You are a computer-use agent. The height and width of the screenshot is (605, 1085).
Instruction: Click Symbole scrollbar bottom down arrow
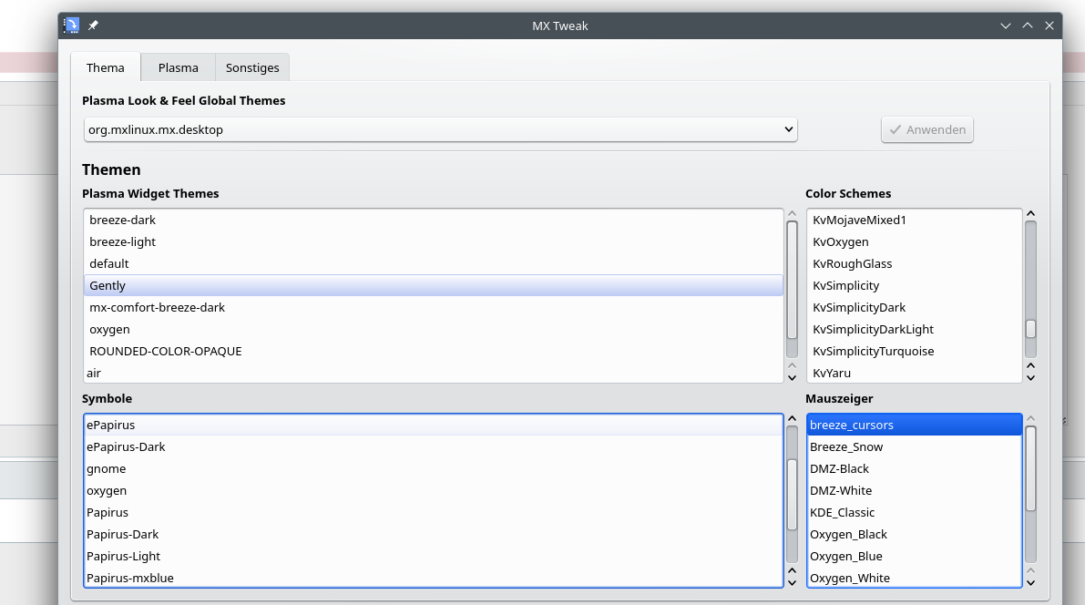click(x=793, y=583)
